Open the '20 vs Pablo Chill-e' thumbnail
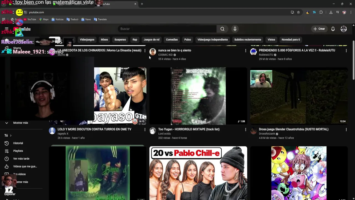Image resolution: width=355 pixels, height=200 pixels. (198, 173)
